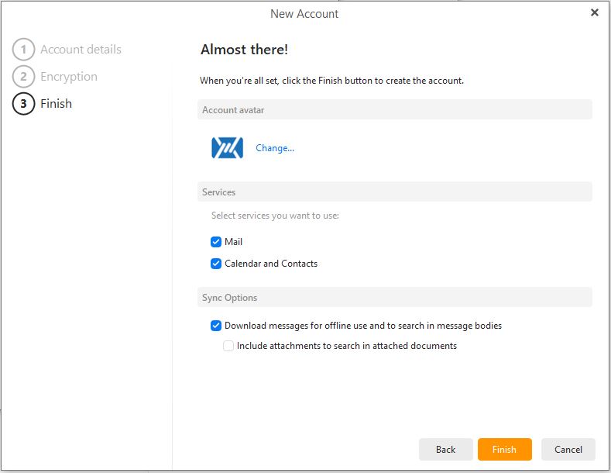Screen dimensions: 611x473
Task: Disable Download messages for offline use
Action: coord(216,326)
